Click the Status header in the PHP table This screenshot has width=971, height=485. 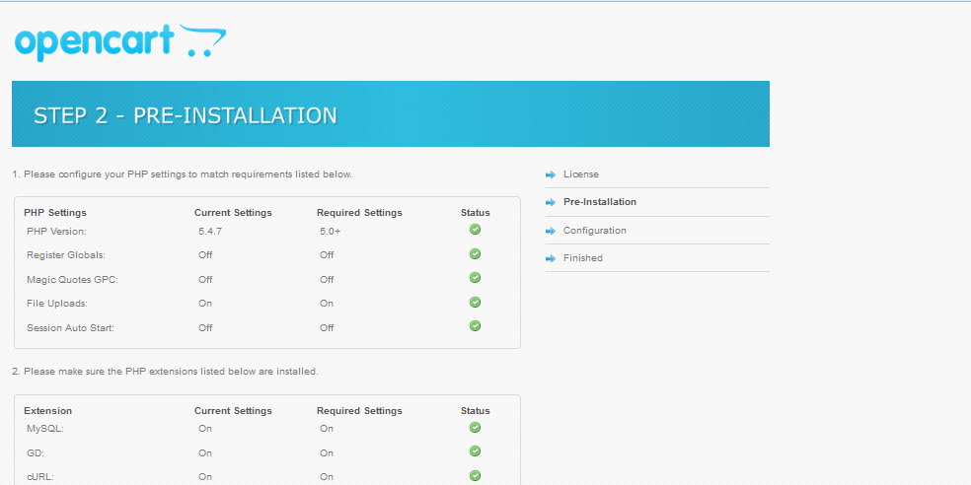point(475,213)
